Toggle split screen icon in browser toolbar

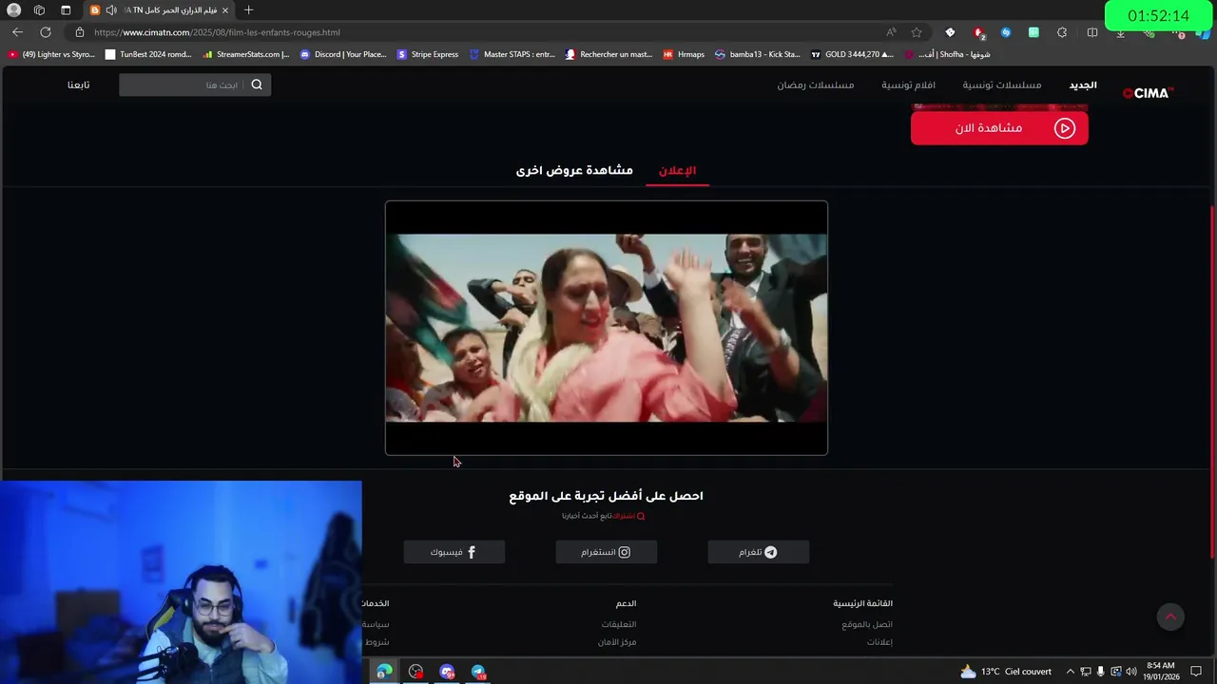point(1092,32)
